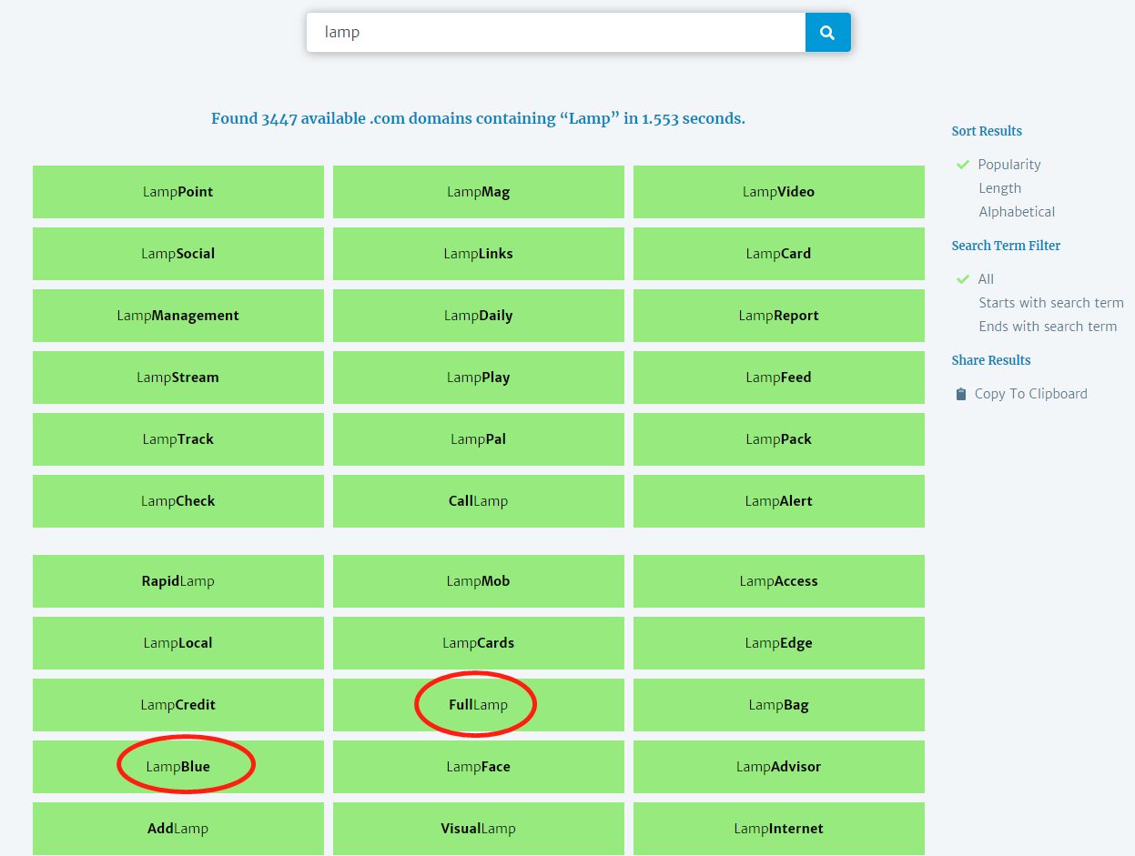Screen dimensions: 1135x856
Task: Click the blue search magnifier button
Action: pos(827,33)
